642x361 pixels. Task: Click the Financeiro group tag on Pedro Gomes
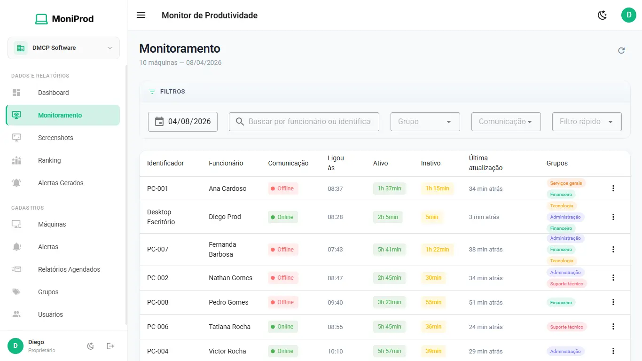[x=561, y=302]
